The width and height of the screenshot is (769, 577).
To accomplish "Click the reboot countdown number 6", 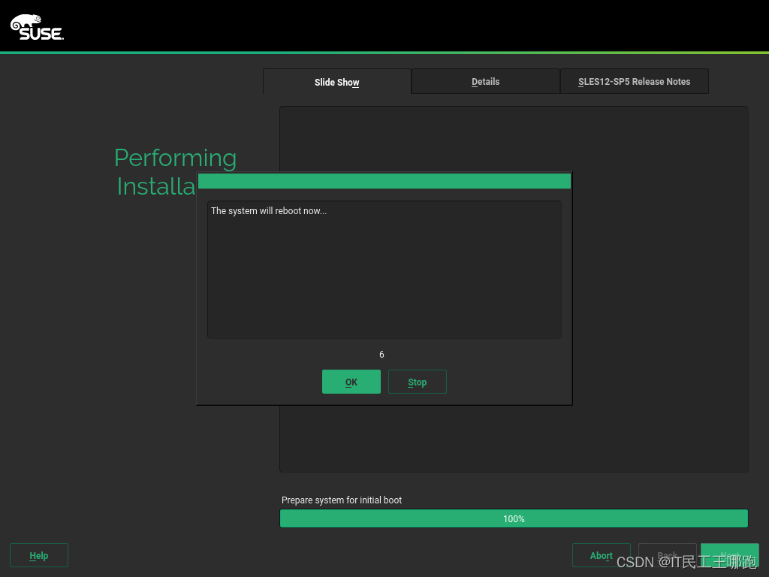I will pos(381,354).
